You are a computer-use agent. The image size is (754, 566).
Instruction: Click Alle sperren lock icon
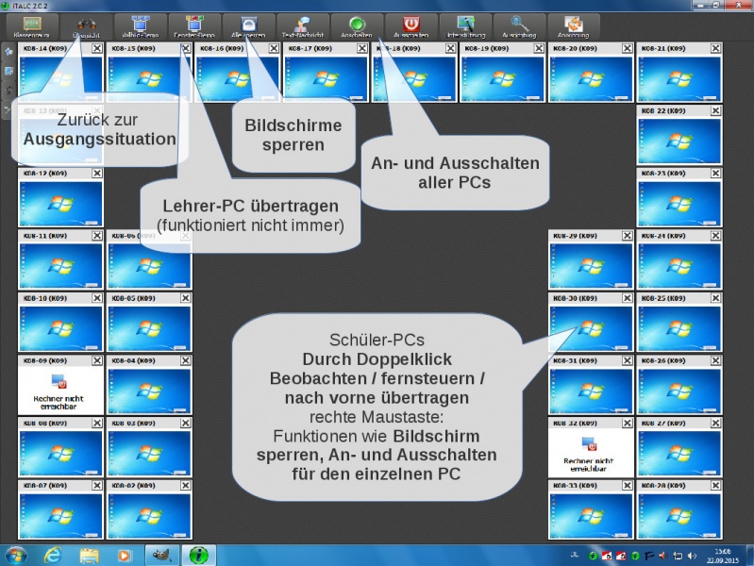click(248, 24)
